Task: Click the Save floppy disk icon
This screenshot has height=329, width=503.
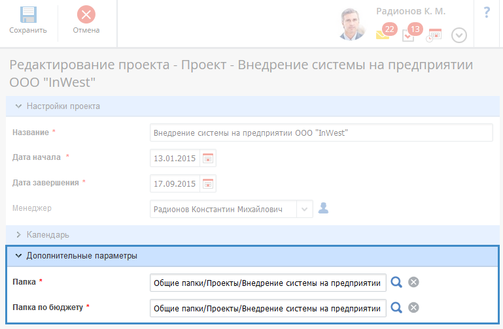Action: tap(27, 15)
